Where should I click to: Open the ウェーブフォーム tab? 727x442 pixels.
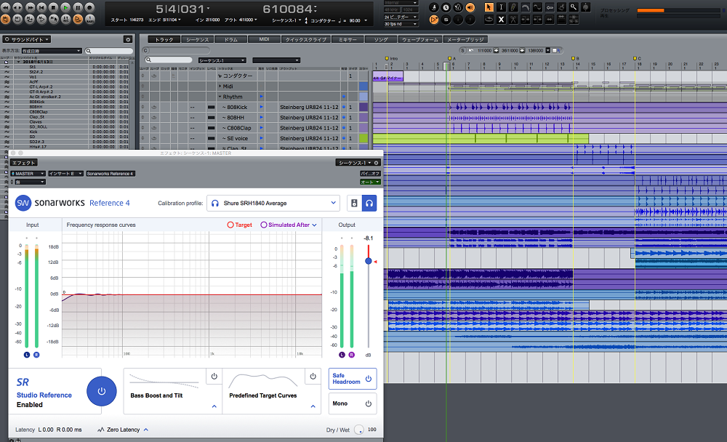[420, 39]
